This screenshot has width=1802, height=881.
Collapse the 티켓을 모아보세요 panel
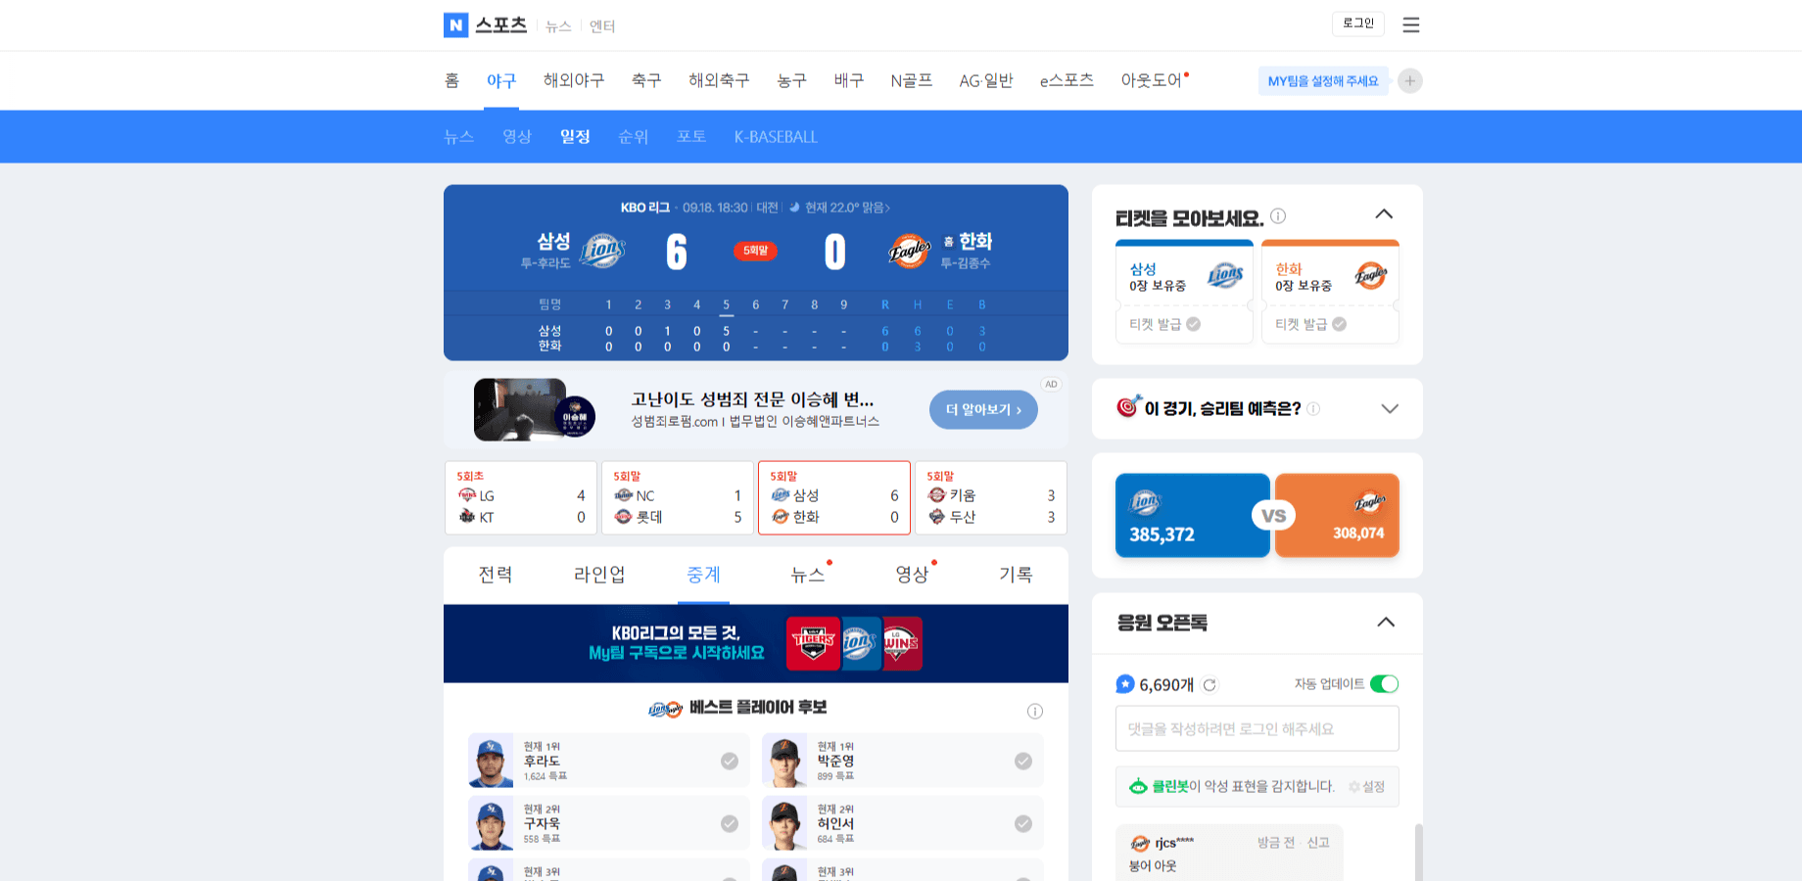pyautogui.click(x=1384, y=214)
